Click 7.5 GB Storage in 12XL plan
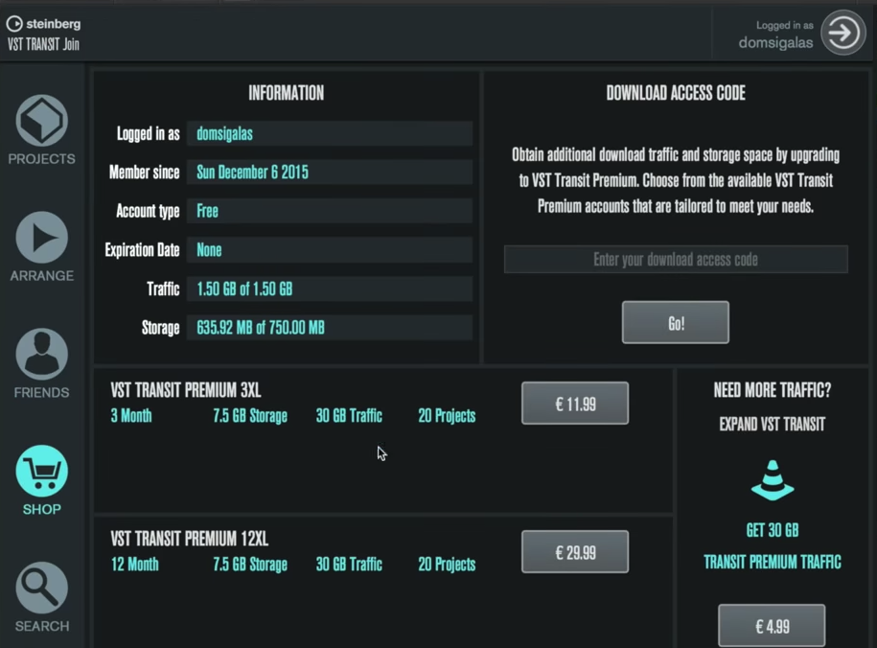Screen dimensions: 877x648 250,564
